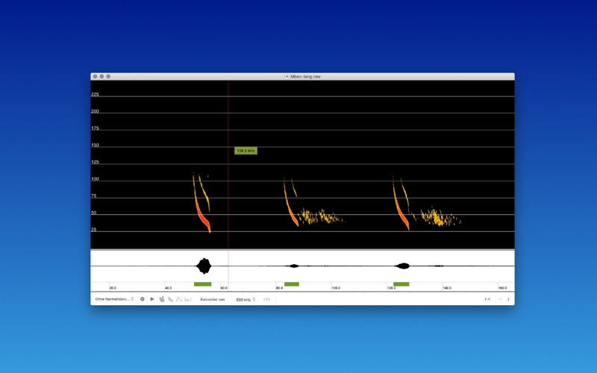Image resolution: width=597 pixels, height=373 pixels.
Task: Click the largest waveform burst in the oscillogram
Action: click(204, 266)
